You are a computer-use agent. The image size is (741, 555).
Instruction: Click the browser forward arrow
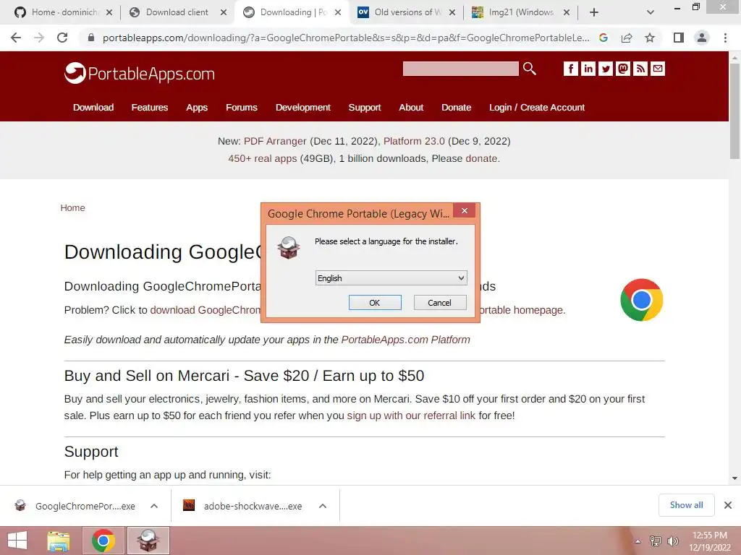[39, 38]
